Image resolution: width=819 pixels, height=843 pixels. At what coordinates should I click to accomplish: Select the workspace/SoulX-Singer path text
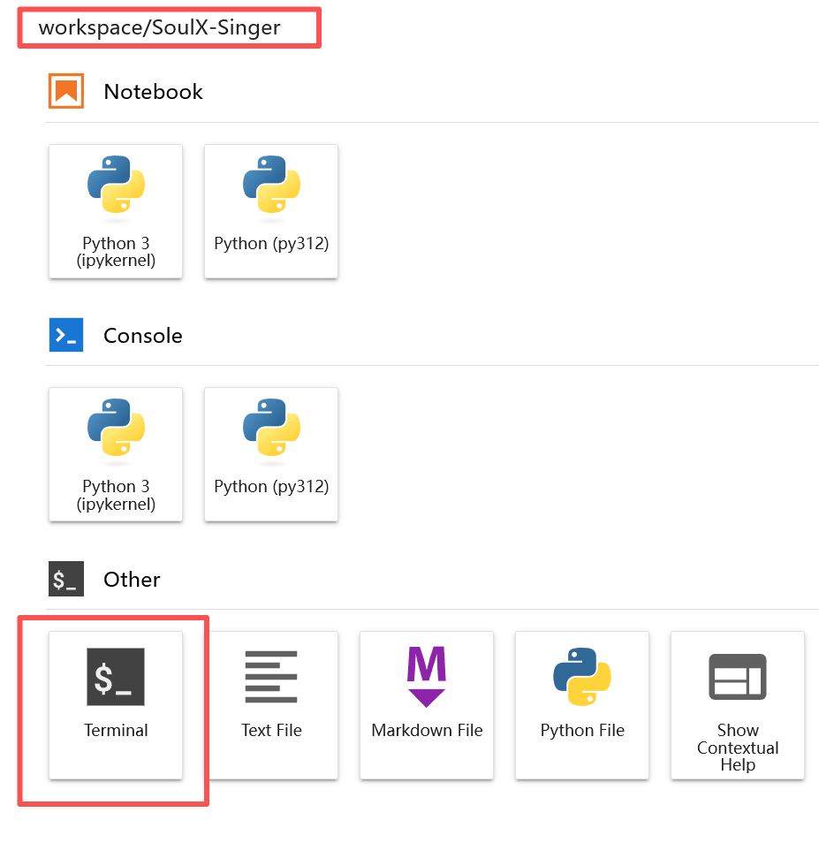(160, 27)
